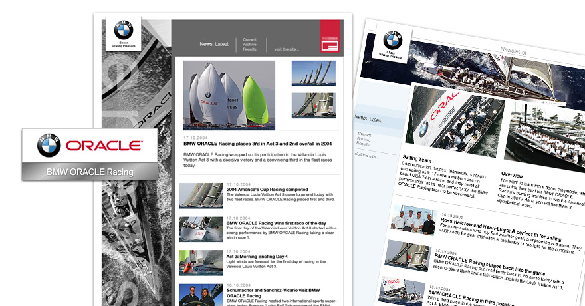Click the Newsletter. title on the tilted page
The width and height of the screenshot is (585, 306).
(514, 51)
